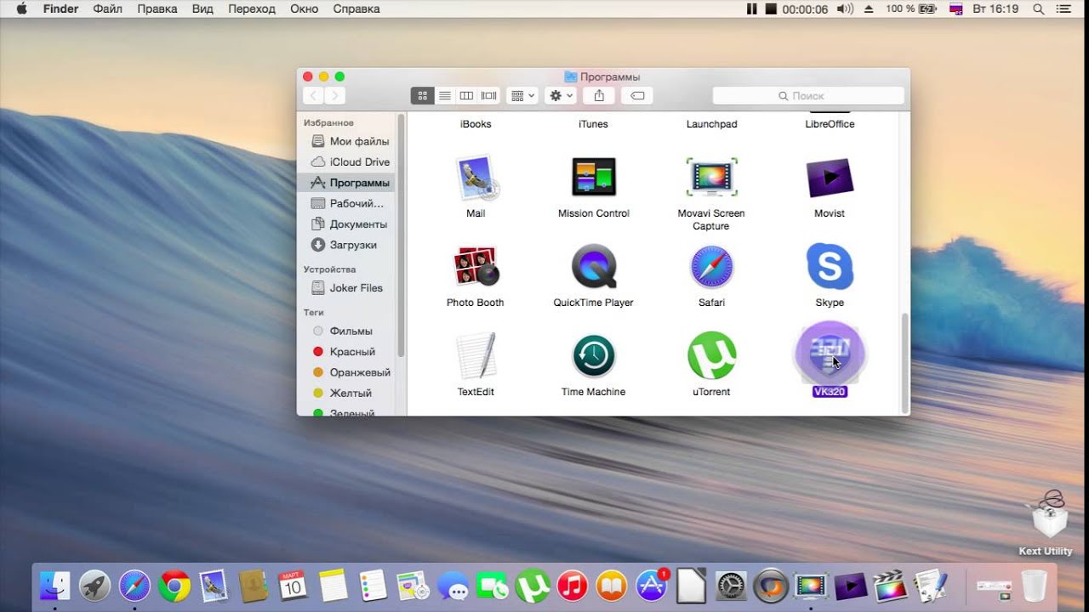
Task: Open Final Cut Pro clapperboard in Dock
Action: [x=890, y=586]
